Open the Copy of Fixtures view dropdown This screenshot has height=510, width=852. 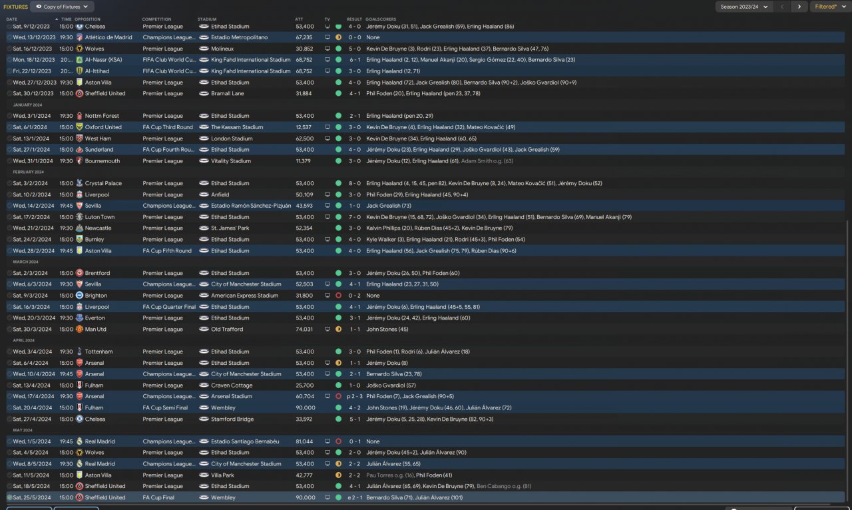click(62, 7)
